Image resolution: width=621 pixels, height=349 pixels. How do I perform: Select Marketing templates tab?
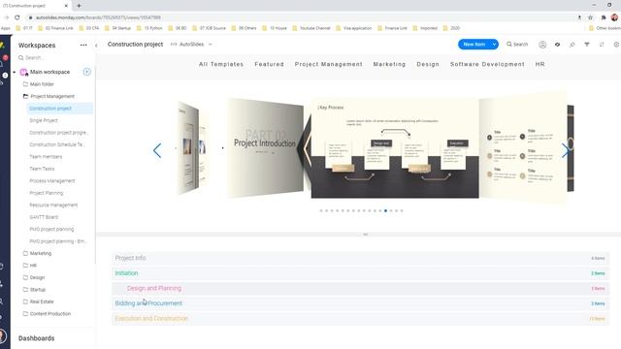(x=389, y=64)
